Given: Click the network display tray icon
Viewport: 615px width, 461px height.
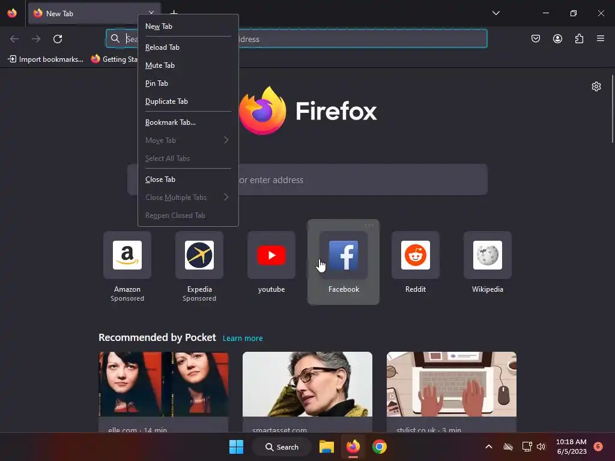Looking at the screenshot, I should pos(527,447).
